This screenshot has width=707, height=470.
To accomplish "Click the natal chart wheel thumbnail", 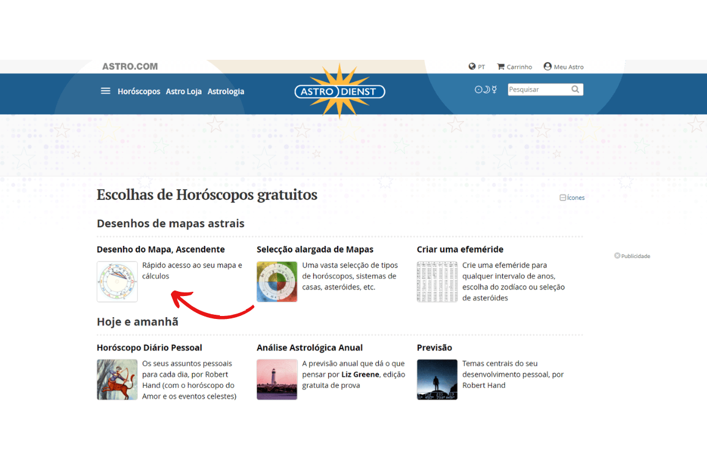I will point(117,282).
